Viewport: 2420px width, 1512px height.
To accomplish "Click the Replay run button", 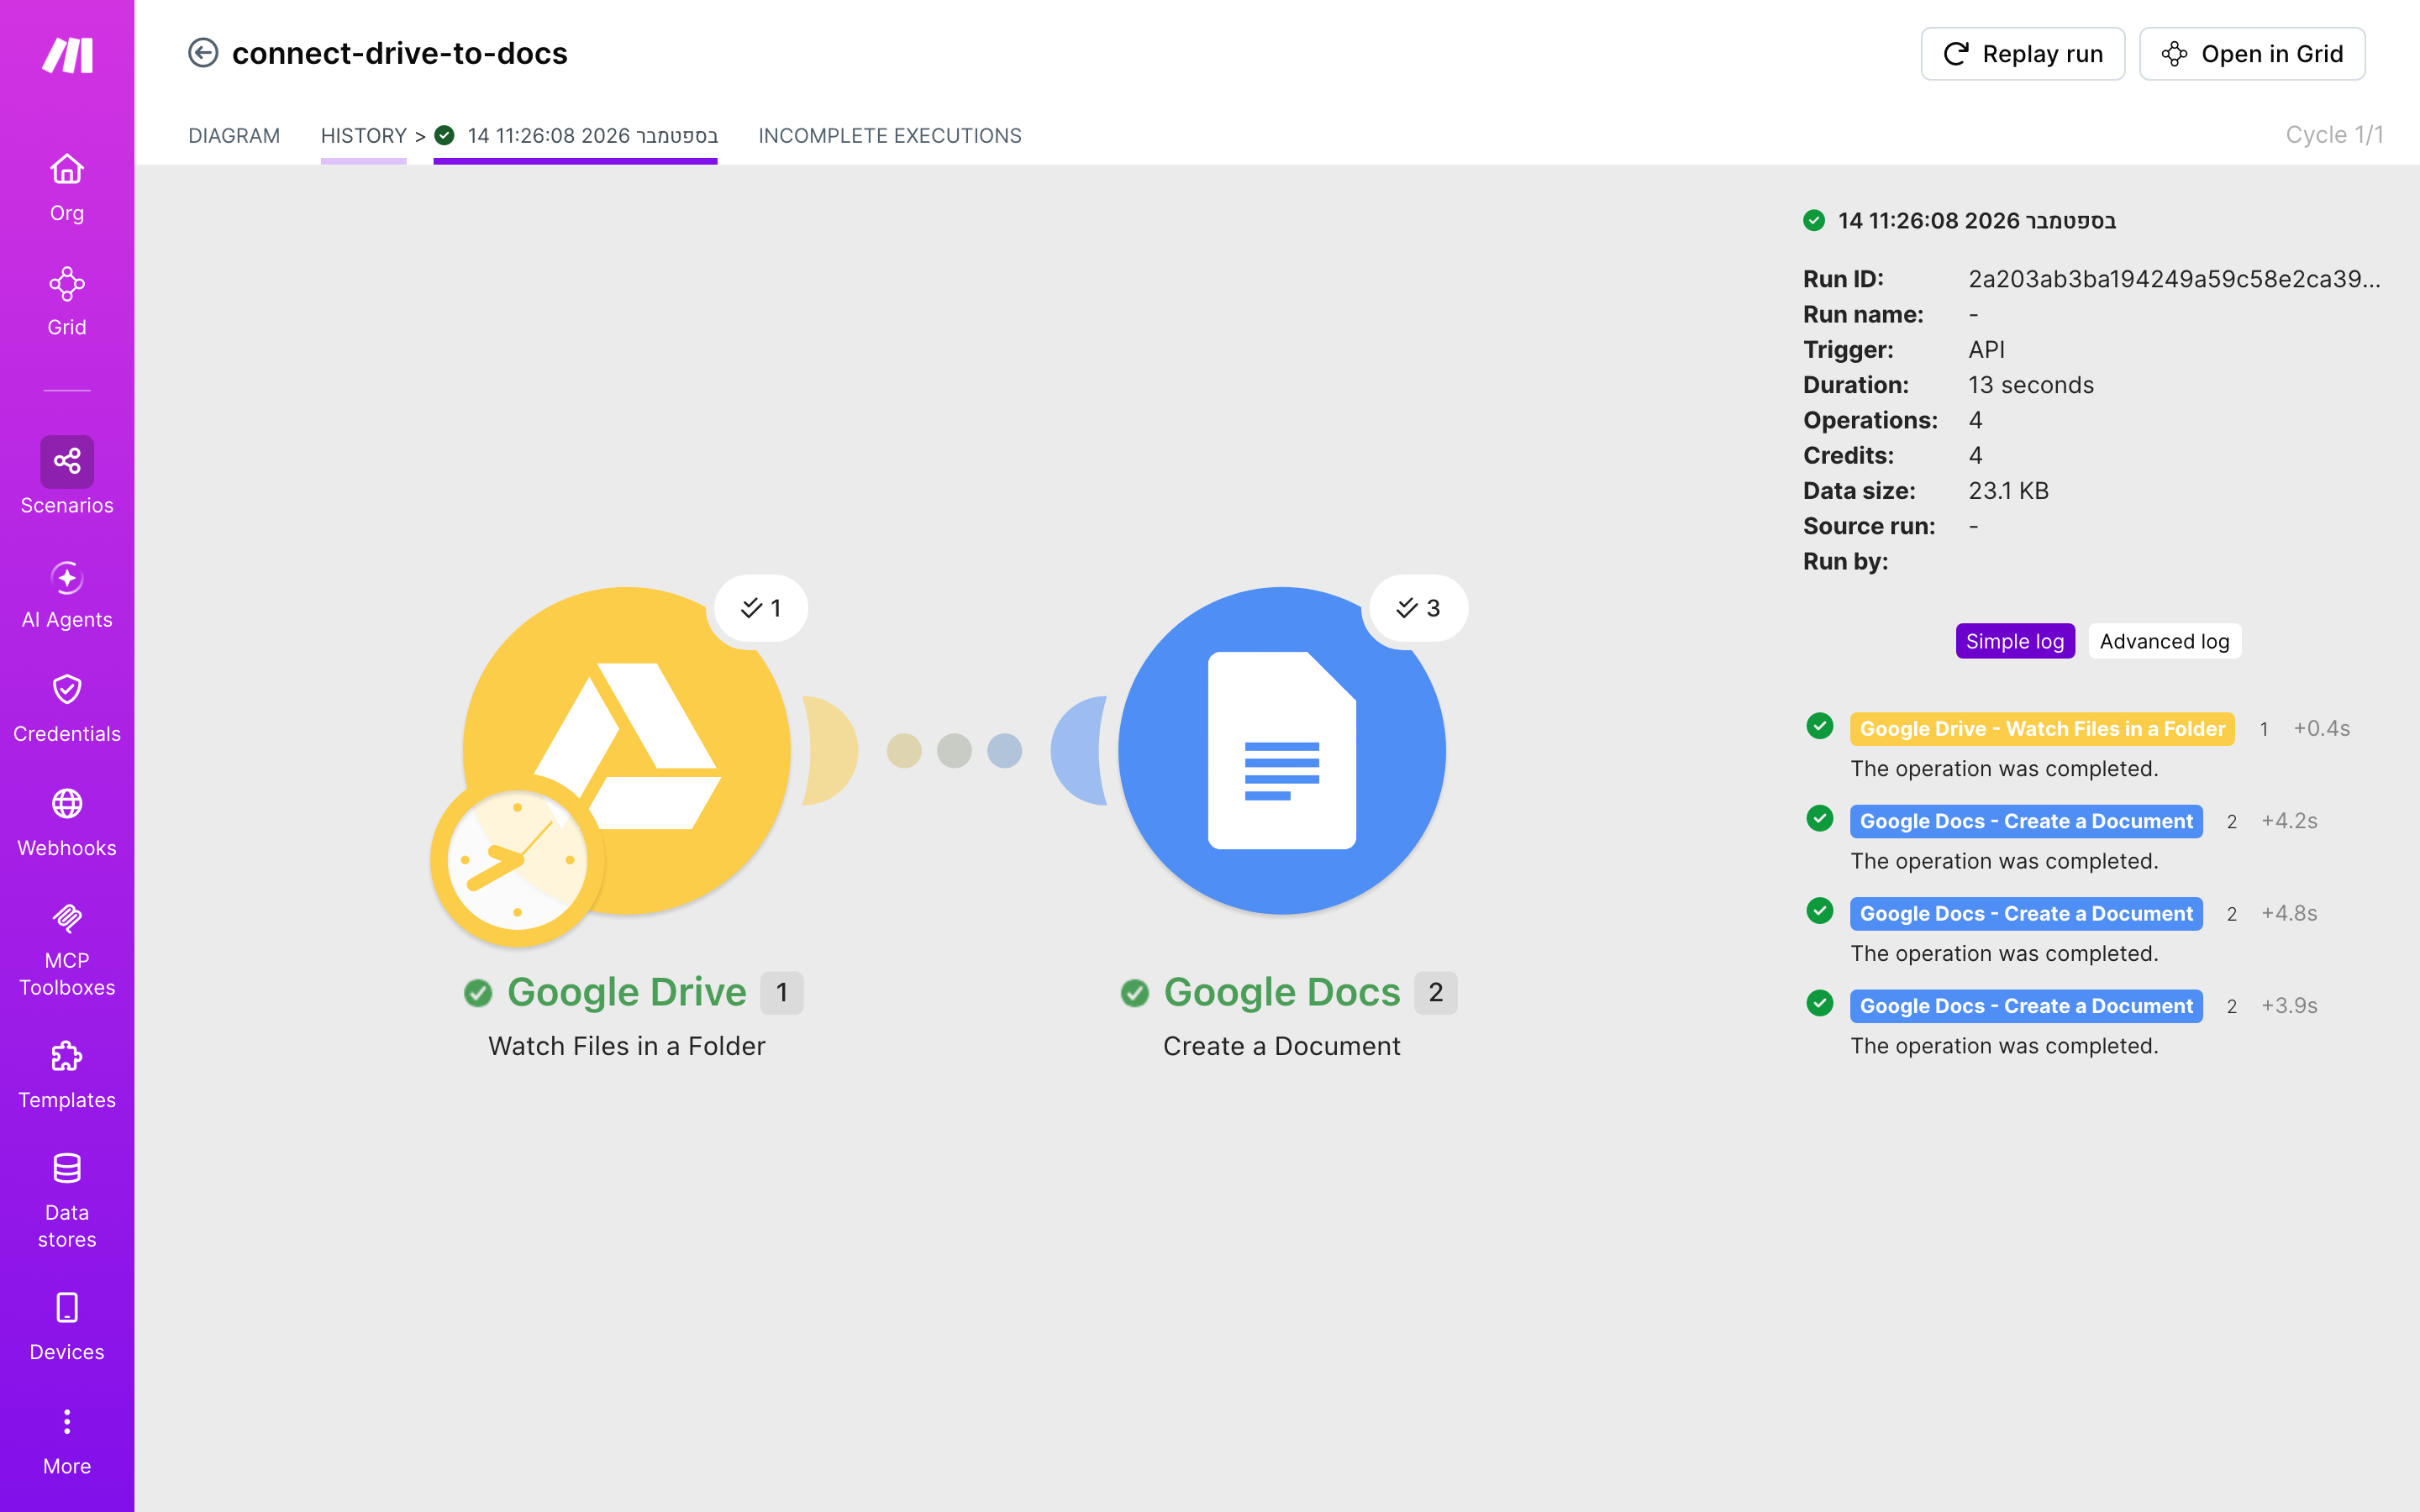I will tap(2023, 54).
